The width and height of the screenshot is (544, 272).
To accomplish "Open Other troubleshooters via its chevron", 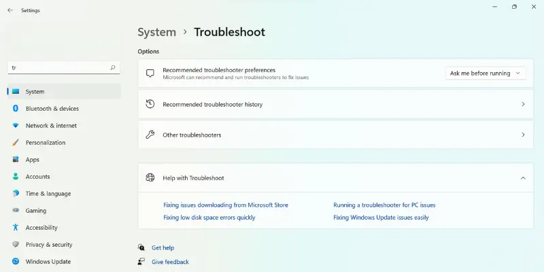I will (x=523, y=135).
